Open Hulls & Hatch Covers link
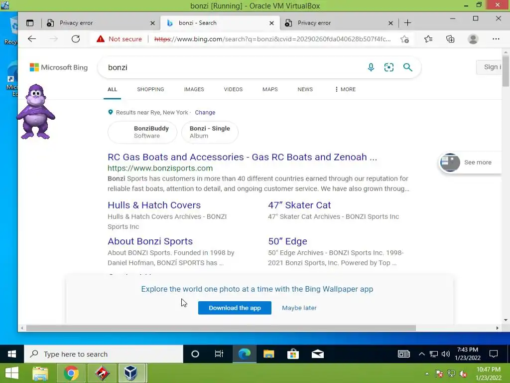Viewport: 510px width, 383px height. click(x=154, y=205)
